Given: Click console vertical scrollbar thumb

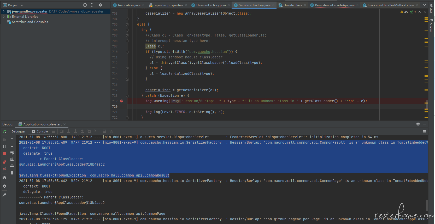Looking at the screenshot, I should [x=427, y=205].
